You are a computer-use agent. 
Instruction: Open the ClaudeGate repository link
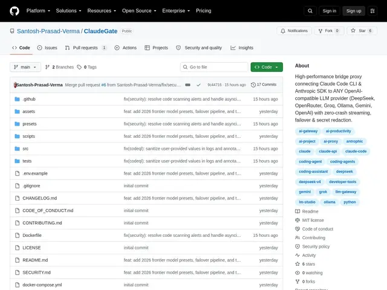point(100,31)
